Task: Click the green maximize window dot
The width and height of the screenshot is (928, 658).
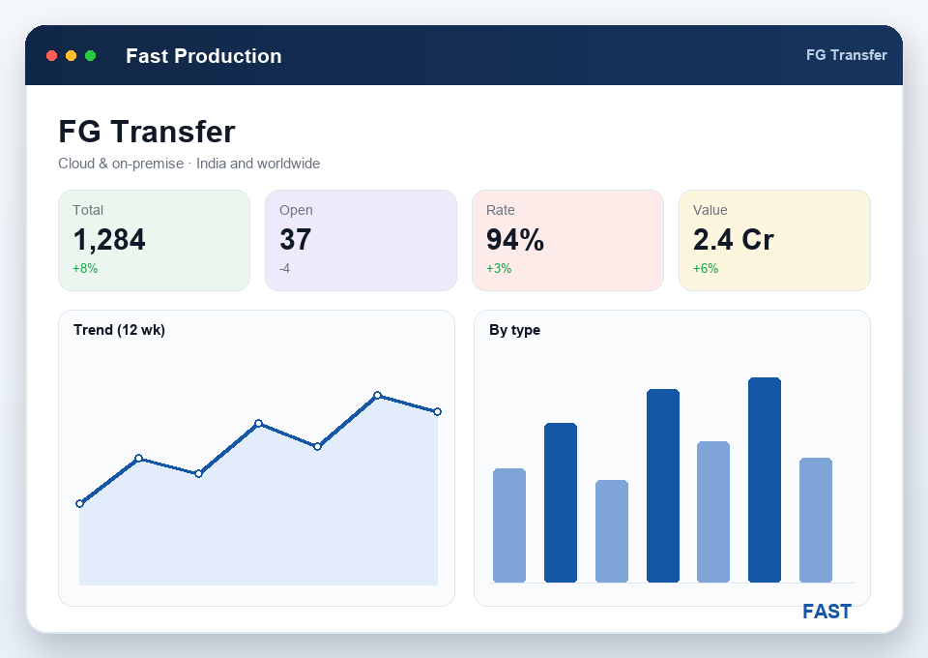Action: pyautogui.click(x=91, y=56)
